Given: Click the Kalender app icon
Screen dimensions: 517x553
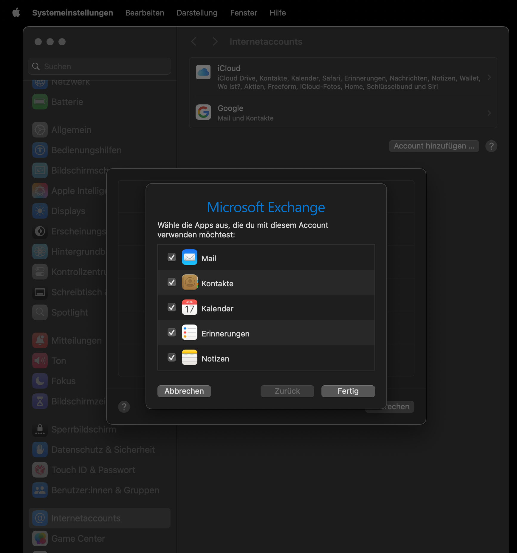Looking at the screenshot, I should pyautogui.click(x=190, y=307).
